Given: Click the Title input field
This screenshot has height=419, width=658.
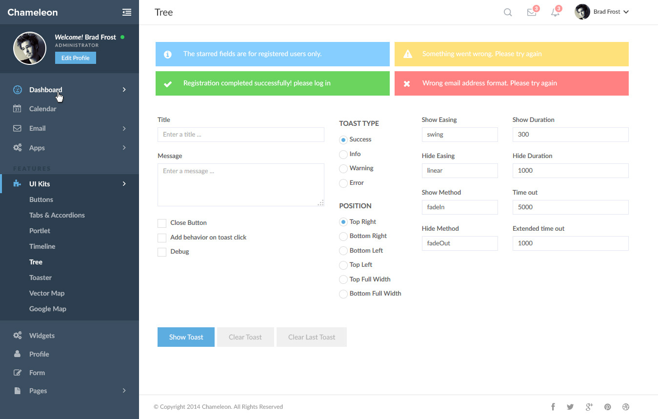Looking at the screenshot, I should click(241, 135).
